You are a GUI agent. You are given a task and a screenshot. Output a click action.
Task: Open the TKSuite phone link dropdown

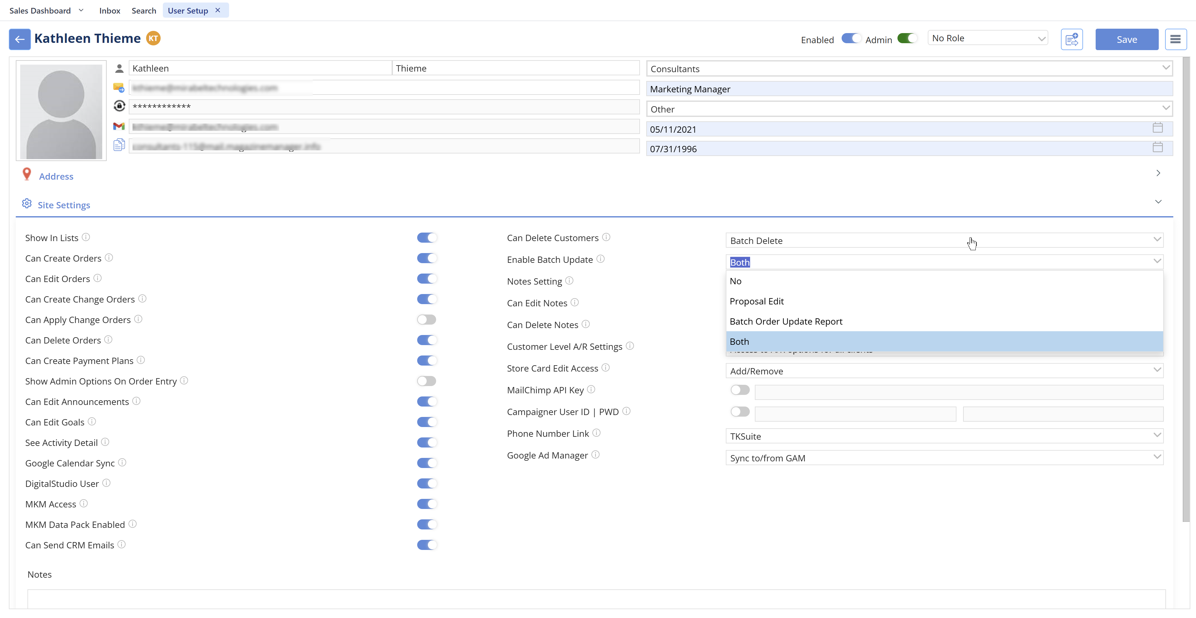tap(944, 436)
